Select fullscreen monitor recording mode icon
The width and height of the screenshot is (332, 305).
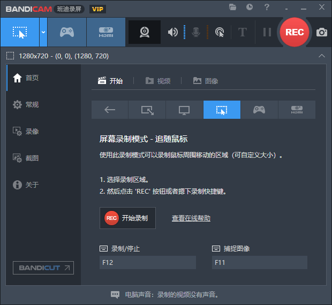tap(184, 110)
